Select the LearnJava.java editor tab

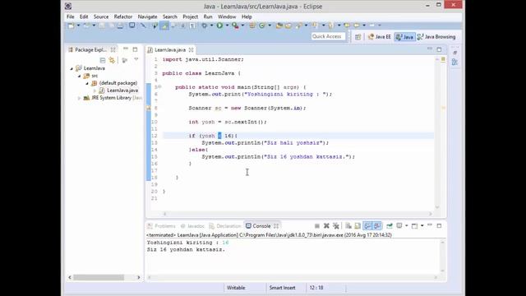[170, 50]
